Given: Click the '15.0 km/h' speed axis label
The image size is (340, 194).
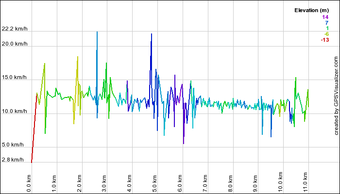Looking at the screenshot, I should pyautogui.click(x=14, y=77).
